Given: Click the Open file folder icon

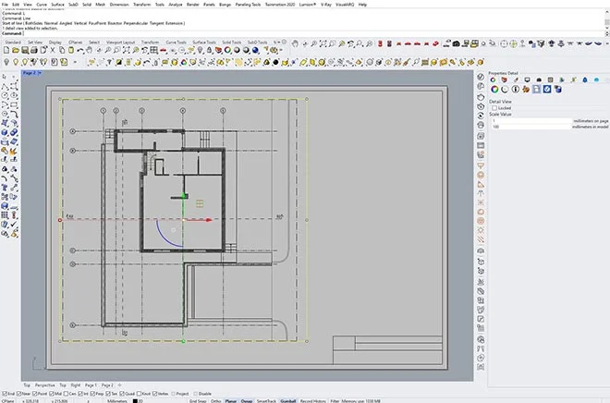Looking at the screenshot, I should 16,50.
